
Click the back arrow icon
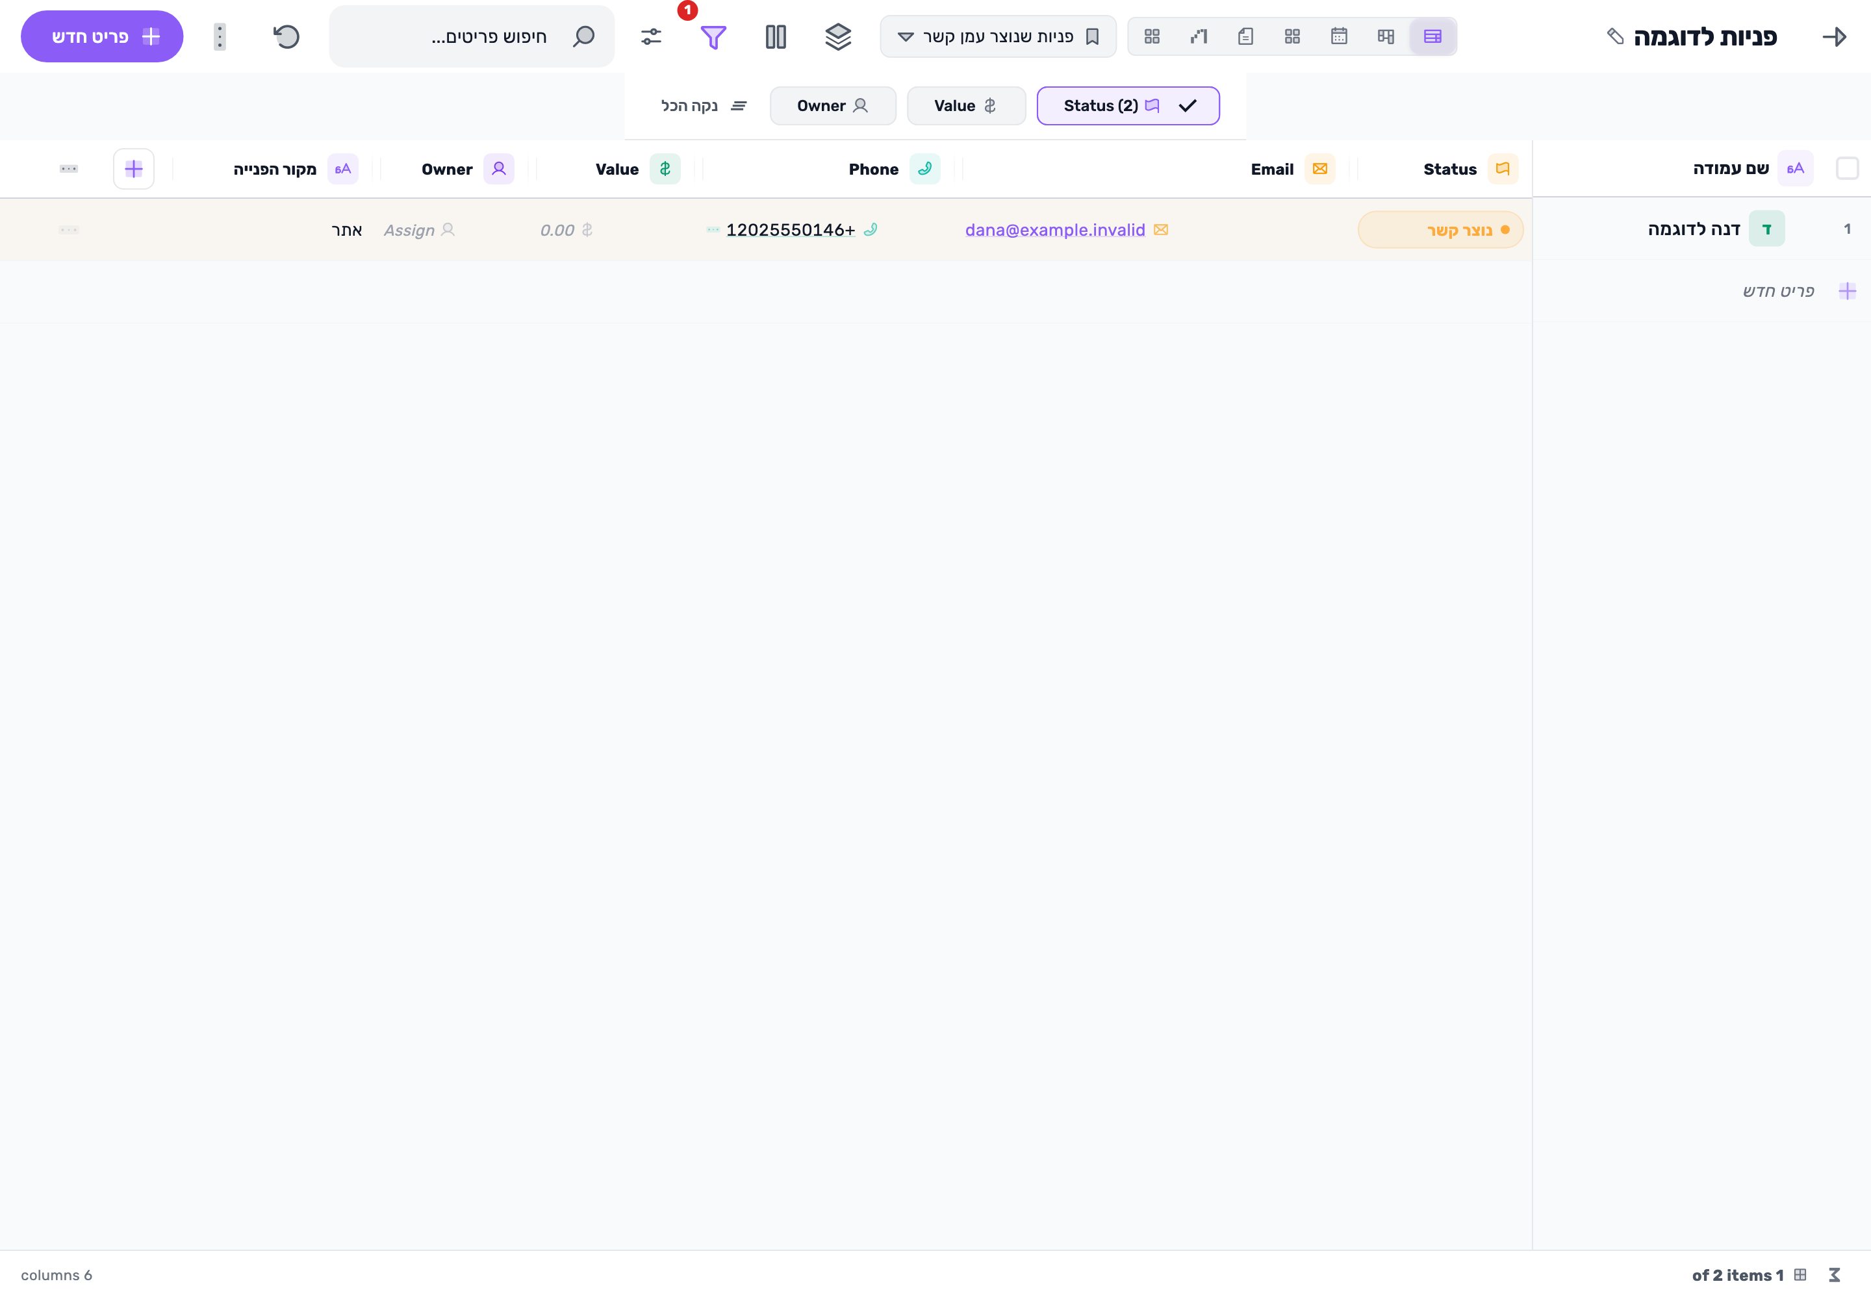click(1835, 36)
